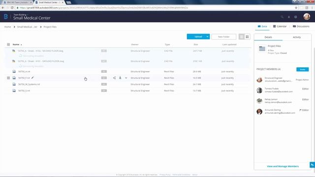
Task: Click the version badge on the 56750_A.rvt row
Action: (104, 71)
